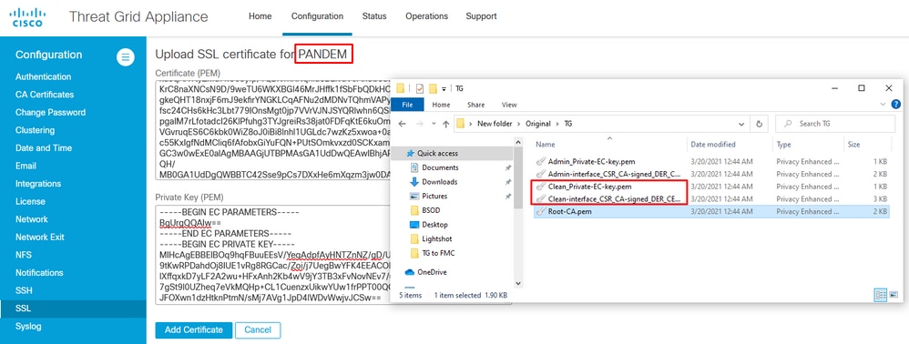Open Explorer help icon
Screen dimensions: 909x344
tap(895, 105)
